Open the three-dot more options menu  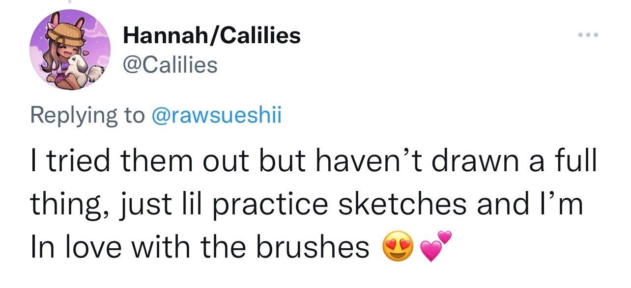(x=587, y=35)
